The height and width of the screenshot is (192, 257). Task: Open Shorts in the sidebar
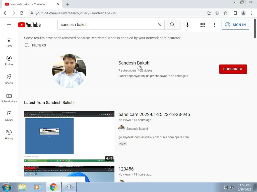(9, 79)
